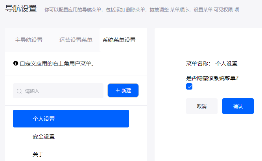Open the 运营设置菜单 tab
262x161 pixels.
[76, 40]
